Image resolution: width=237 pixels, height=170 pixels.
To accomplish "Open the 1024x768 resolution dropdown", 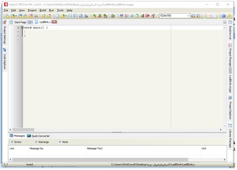I will [188, 16].
